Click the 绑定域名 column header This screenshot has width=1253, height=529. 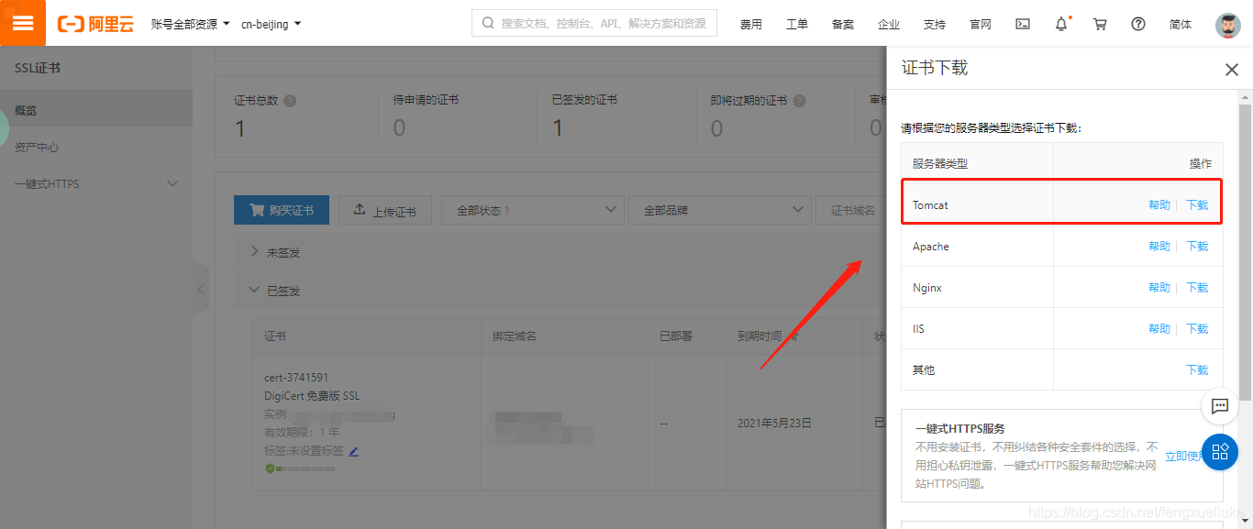(515, 336)
